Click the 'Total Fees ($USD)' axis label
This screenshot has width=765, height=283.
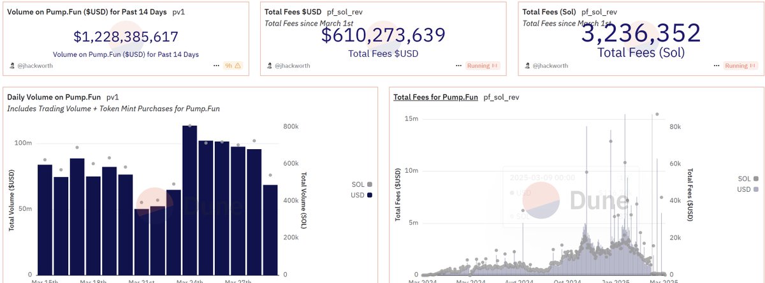point(398,195)
